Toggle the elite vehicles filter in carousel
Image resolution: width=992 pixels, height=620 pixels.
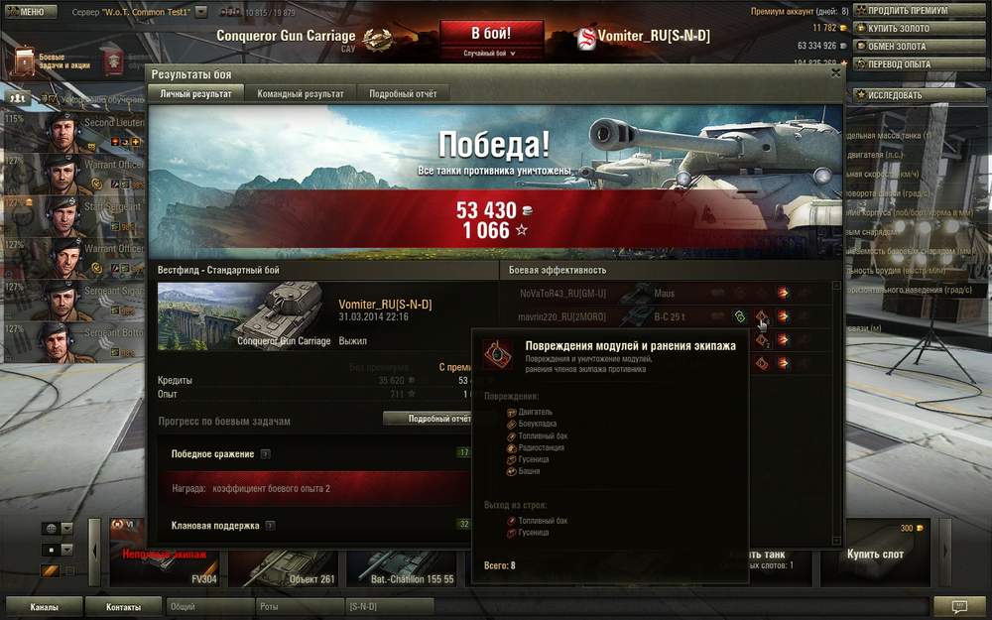[51, 570]
